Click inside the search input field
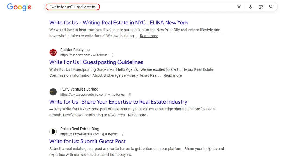Screen dimensions: 289x160 pyautogui.click(x=136, y=7)
